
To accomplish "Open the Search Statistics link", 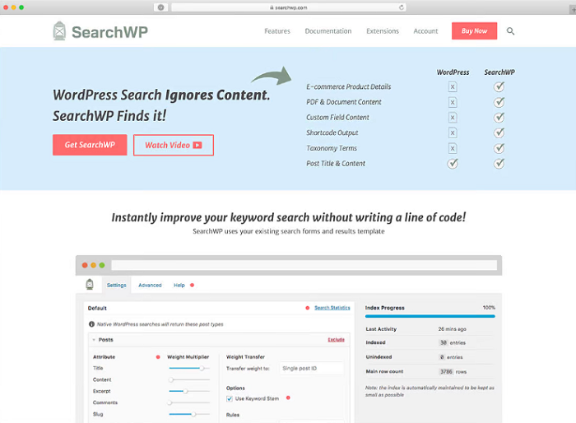I will 332,308.
